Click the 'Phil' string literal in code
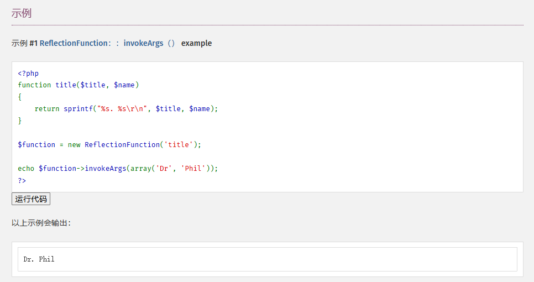The height and width of the screenshot is (282, 534). pyautogui.click(x=193, y=169)
